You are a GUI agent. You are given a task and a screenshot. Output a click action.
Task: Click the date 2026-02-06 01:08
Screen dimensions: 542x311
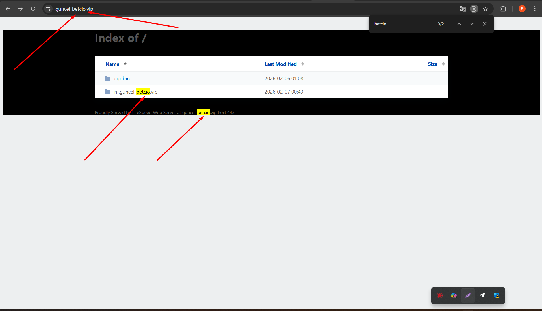coord(284,79)
